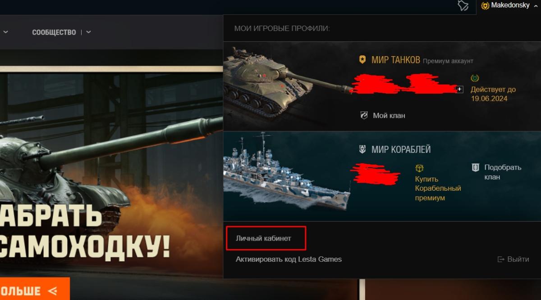
Task: Click the Подобрать клан shield icon
Action: pyautogui.click(x=475, y=167)
